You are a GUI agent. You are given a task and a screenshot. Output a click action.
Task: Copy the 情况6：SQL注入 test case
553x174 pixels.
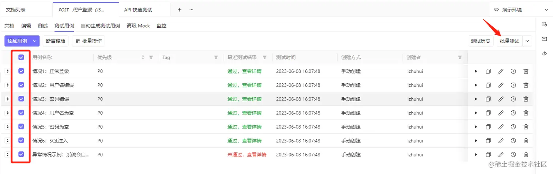click(488, 141)
